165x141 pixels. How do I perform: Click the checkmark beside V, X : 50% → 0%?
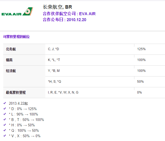(5, 136)
